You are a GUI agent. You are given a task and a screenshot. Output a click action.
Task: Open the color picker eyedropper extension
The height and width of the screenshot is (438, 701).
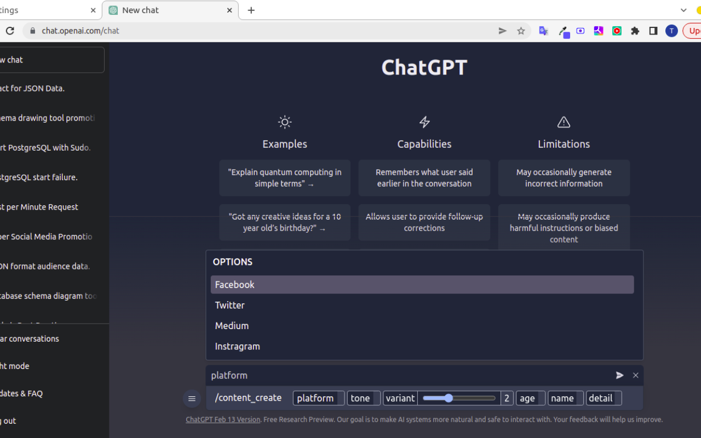[x=563, y=32]
